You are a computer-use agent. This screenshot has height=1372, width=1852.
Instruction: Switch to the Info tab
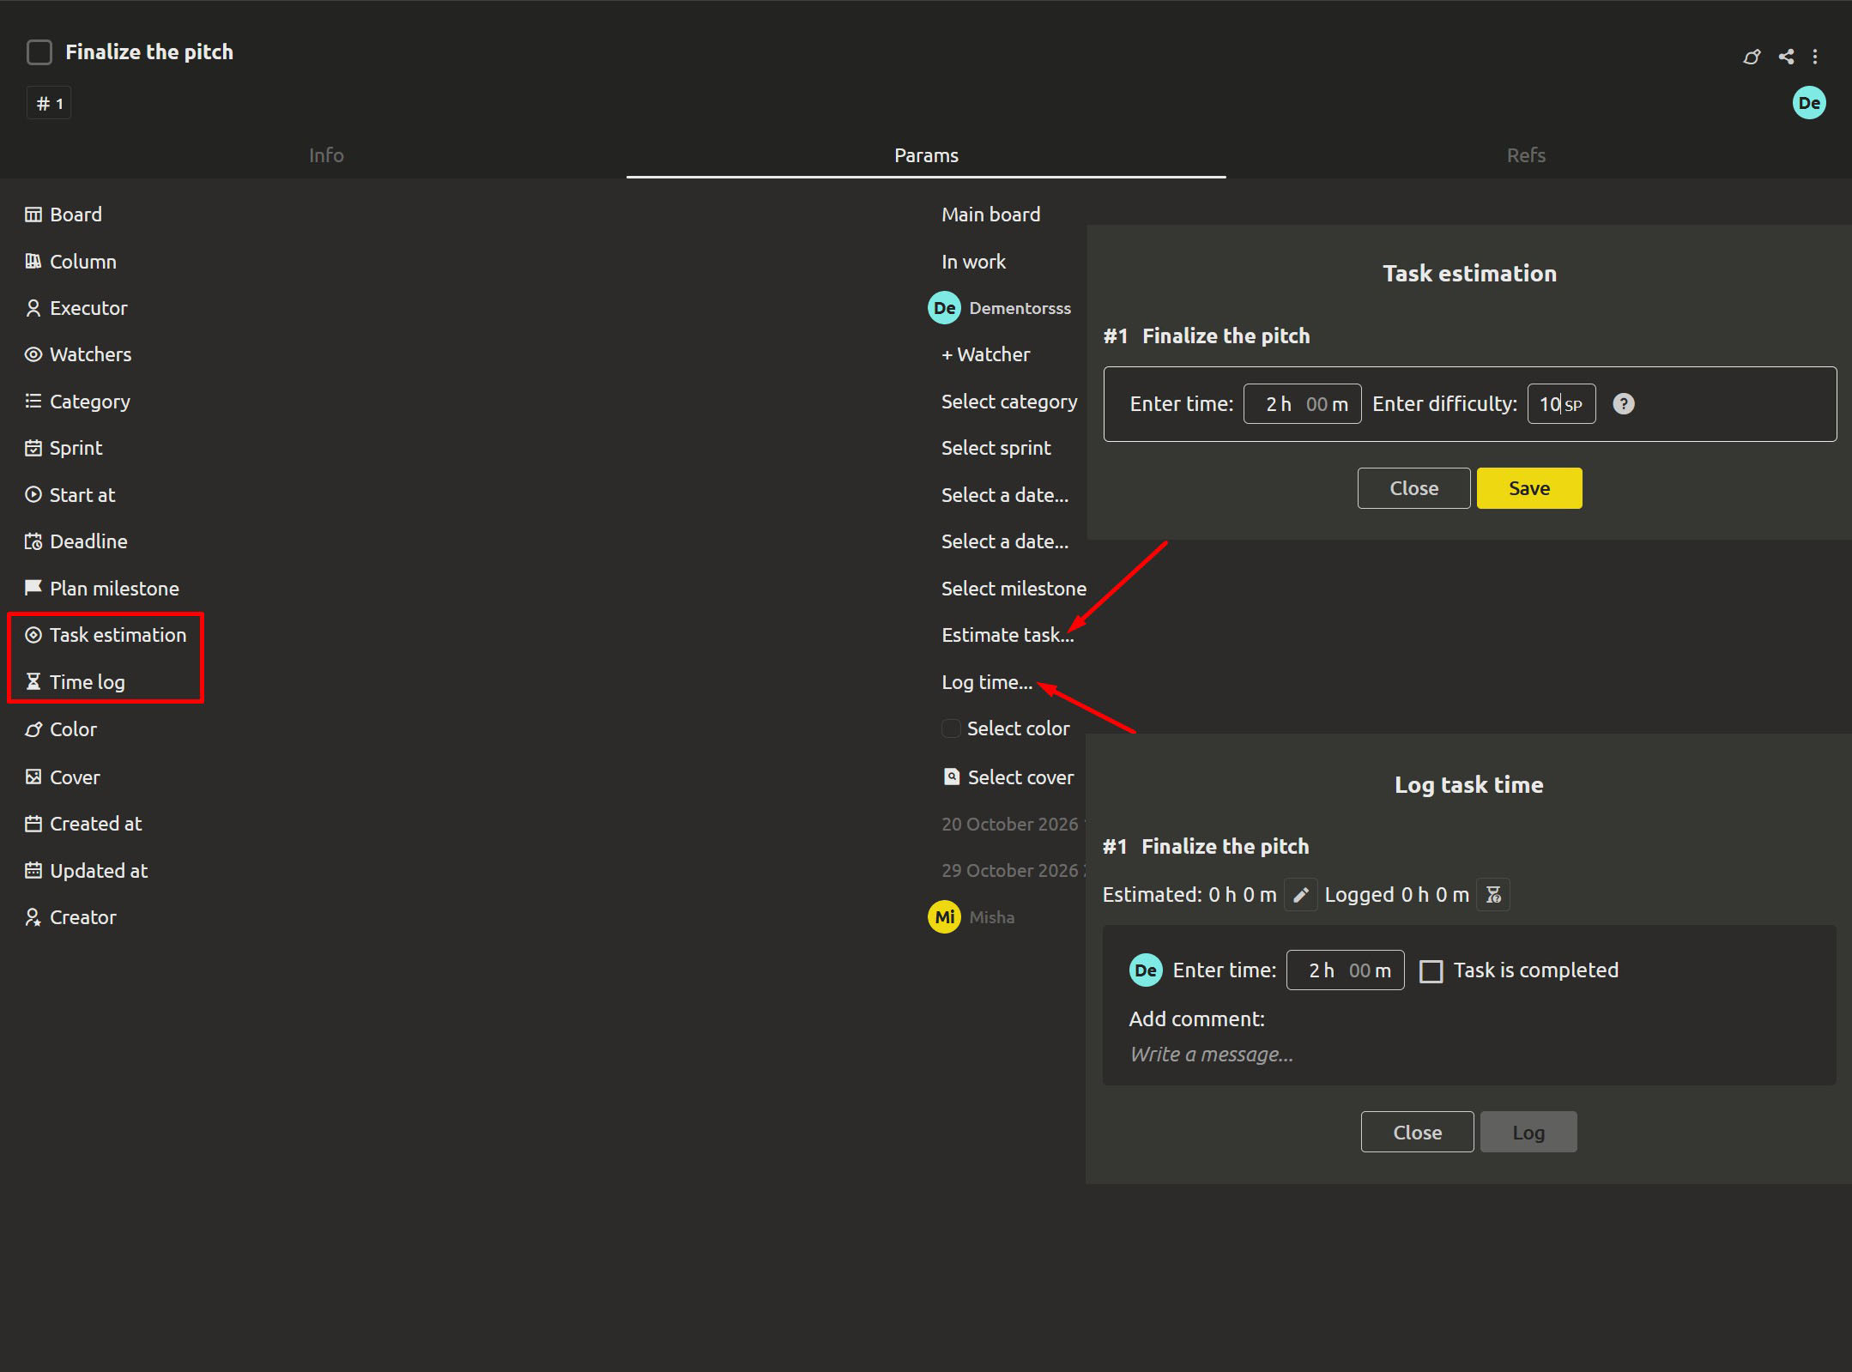(326, 155)
